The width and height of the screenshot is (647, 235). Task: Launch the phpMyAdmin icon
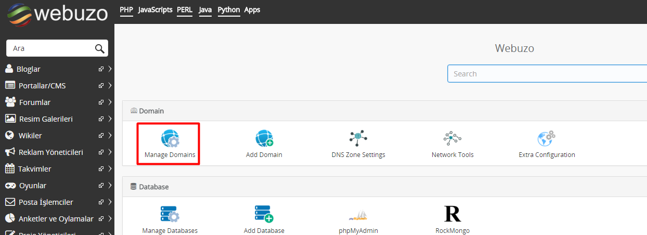point(358,215)
